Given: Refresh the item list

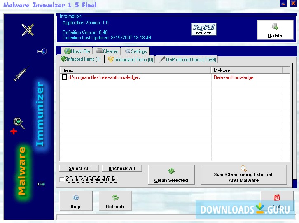Looking at the screenshot, I should click(115, 201).
